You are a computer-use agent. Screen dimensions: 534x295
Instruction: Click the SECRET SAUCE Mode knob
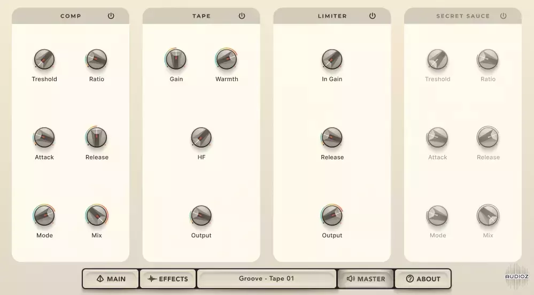click(x=438, y=215)
